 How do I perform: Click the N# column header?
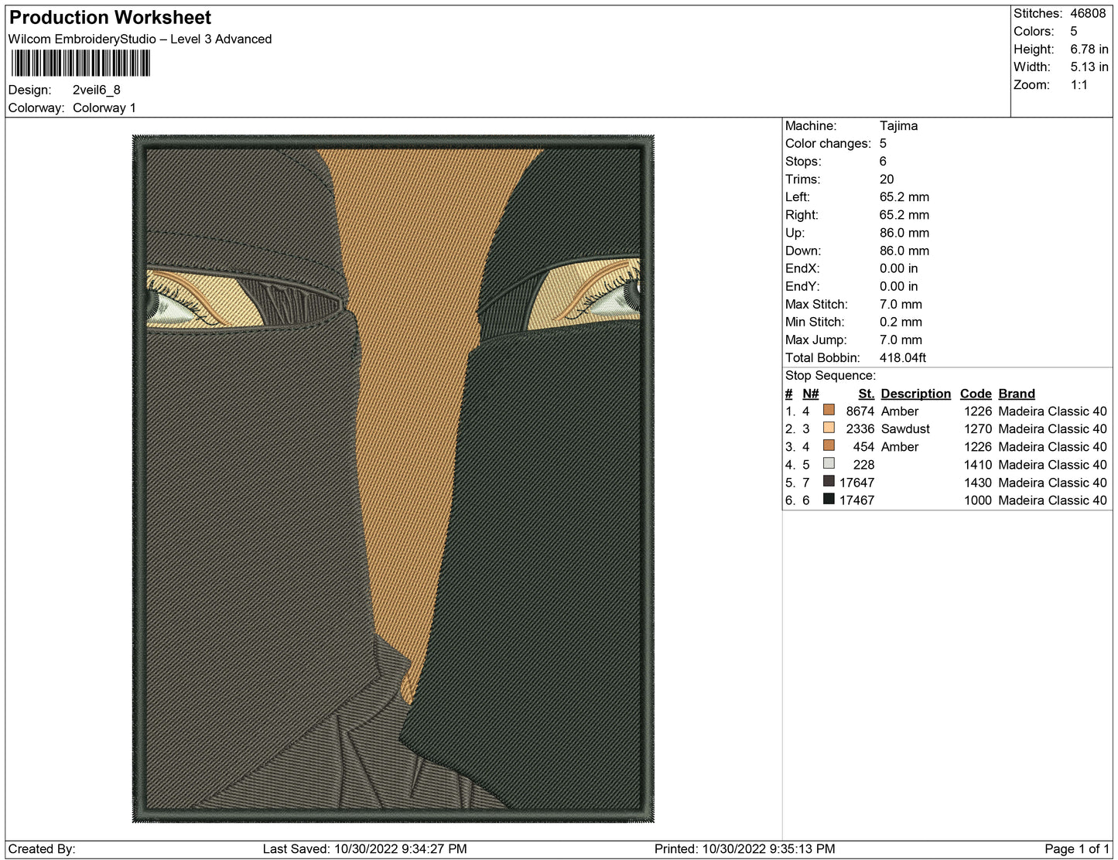[x=810, y=394]
